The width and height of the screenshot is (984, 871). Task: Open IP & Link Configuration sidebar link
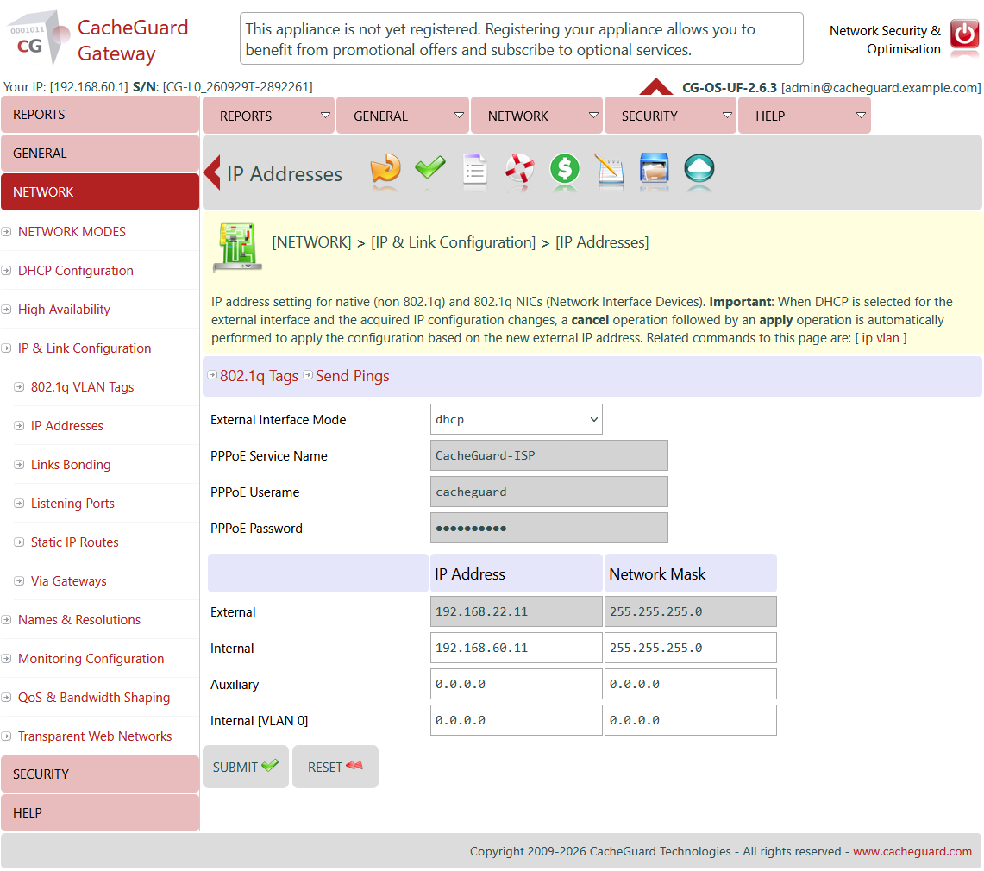tap(85, 349)
